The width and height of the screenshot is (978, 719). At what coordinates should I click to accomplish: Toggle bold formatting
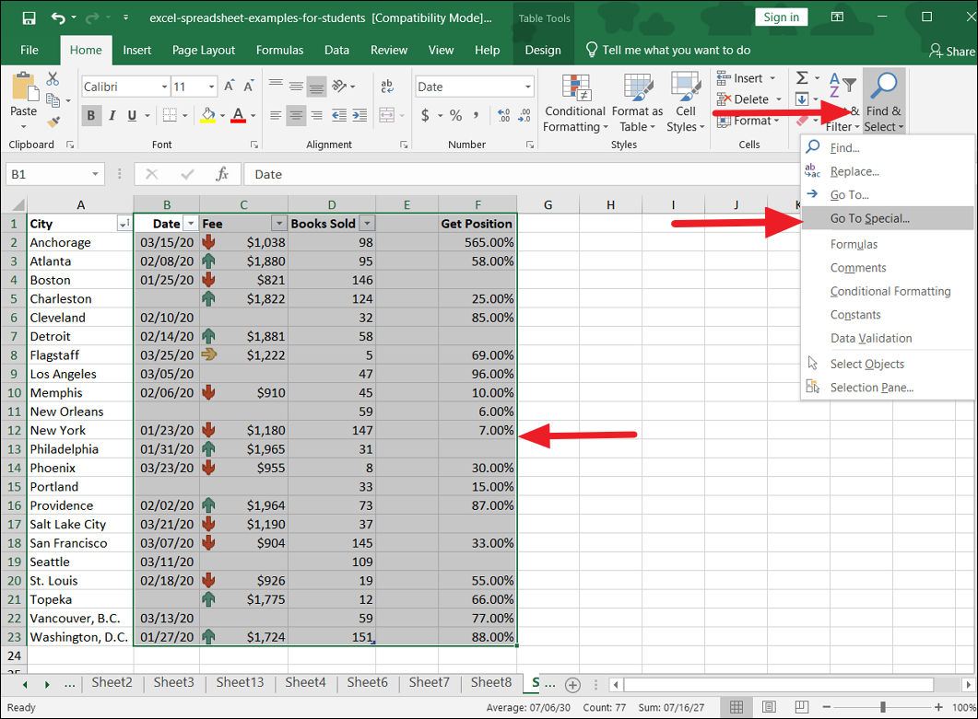(x=90, y=116)
